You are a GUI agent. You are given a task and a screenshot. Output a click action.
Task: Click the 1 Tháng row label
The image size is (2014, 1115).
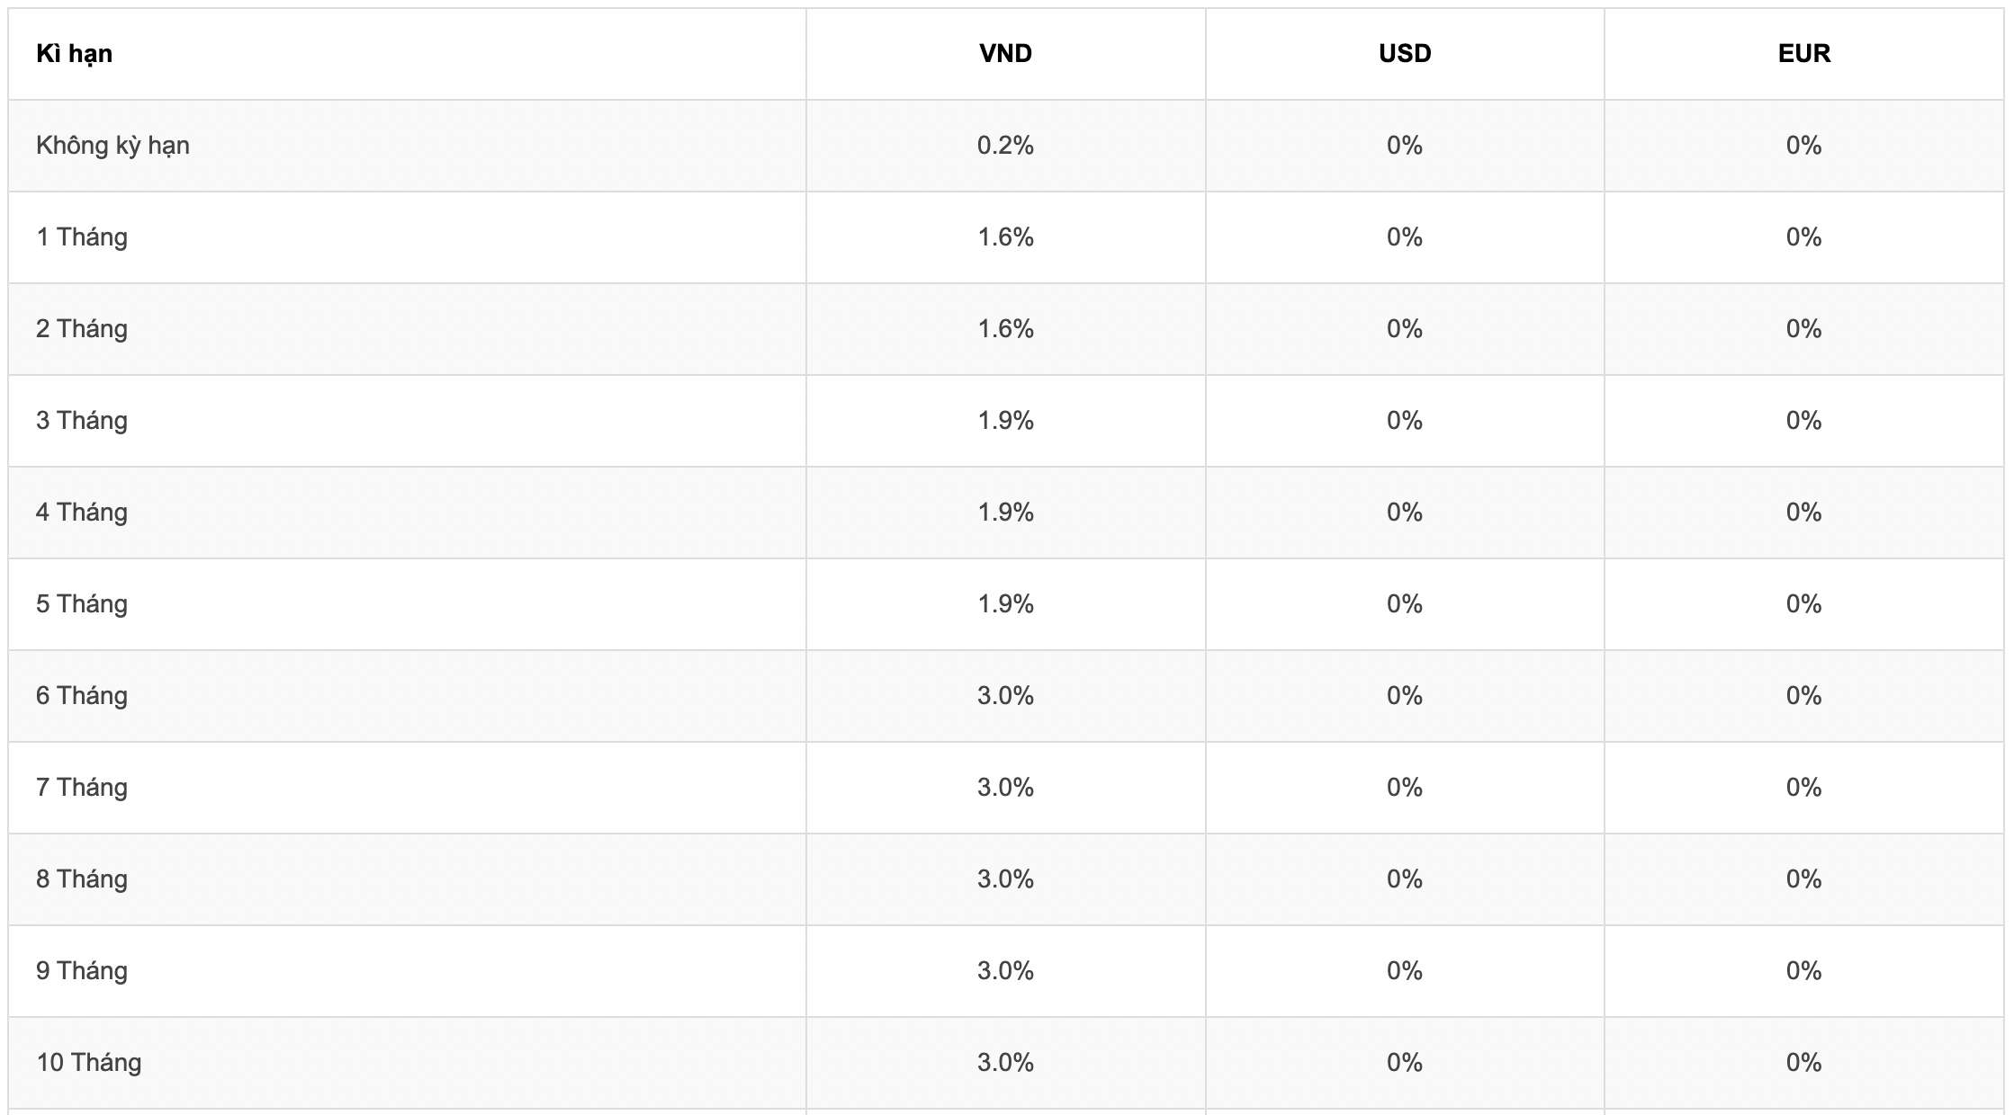pos(82,237)
